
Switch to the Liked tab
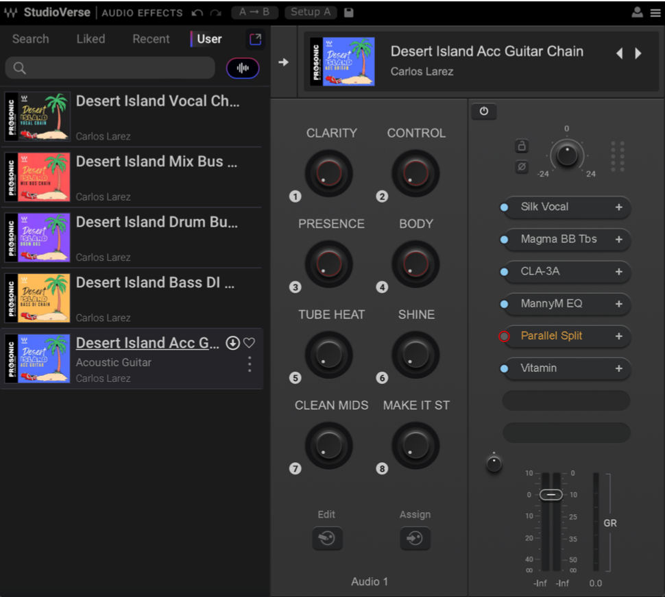tap(90, 39)
